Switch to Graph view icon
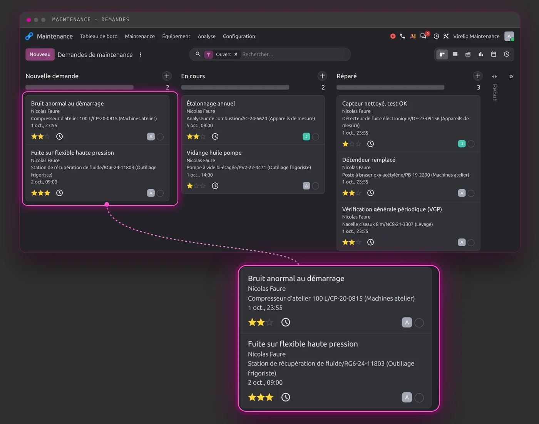Screen dimensions: 539x424 [481, 54]
